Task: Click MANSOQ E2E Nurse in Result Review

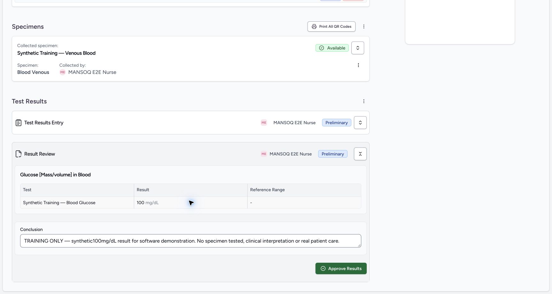Action: (291, 154)
